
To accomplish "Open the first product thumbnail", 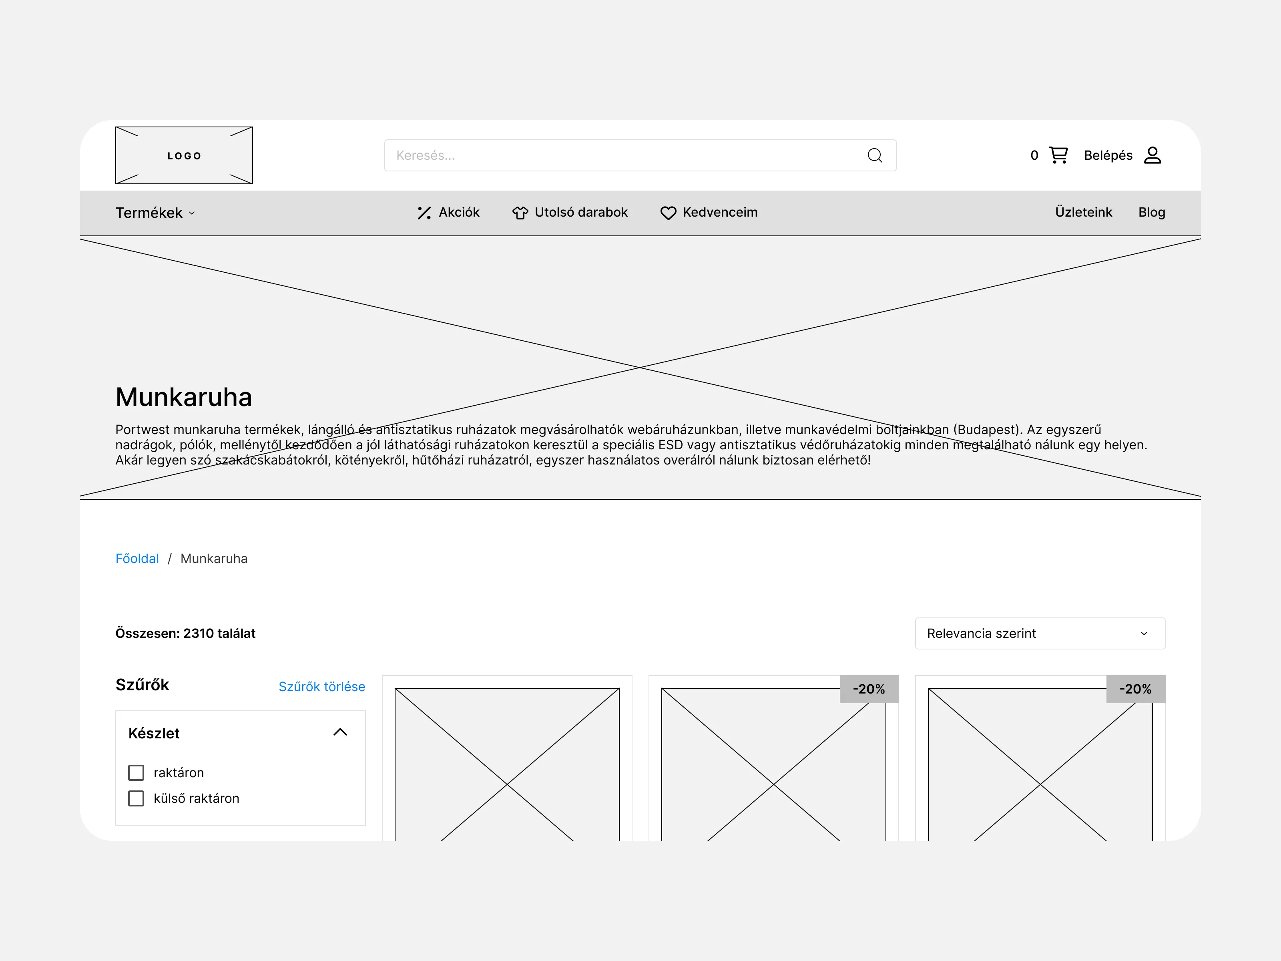I will pyautogui.click(x=507, y=765).
